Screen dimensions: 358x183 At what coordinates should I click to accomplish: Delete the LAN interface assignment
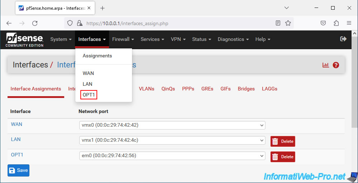pos(283,141)
